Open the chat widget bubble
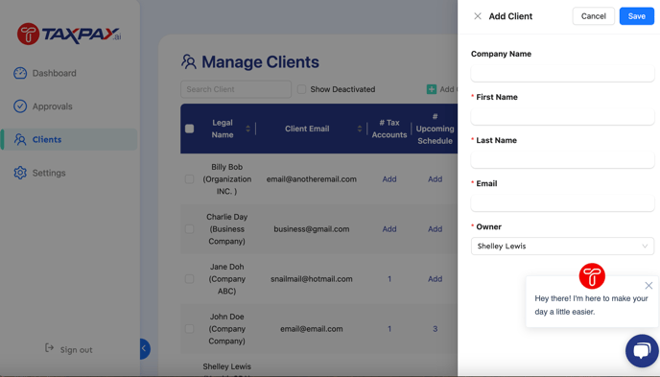The height and width of the screenshot is (377, 660). pyautogui.click(x=642, y=350)
